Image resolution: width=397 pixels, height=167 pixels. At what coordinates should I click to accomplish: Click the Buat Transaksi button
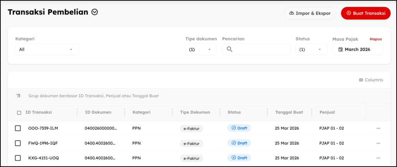point(366,13)
